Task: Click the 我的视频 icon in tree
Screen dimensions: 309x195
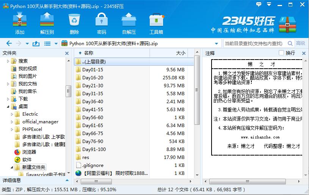Action: pyautogui.click(x=14, y=69)
